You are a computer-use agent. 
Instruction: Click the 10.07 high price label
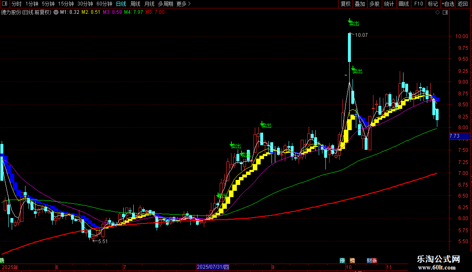pos(361,35)
